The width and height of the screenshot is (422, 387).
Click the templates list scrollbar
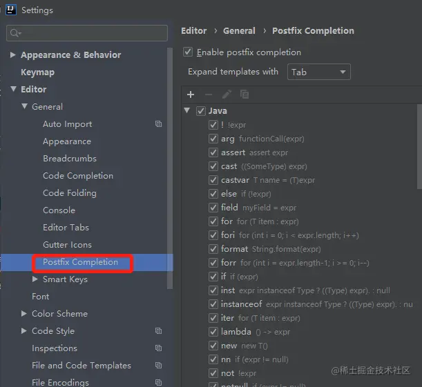(419, 147)
